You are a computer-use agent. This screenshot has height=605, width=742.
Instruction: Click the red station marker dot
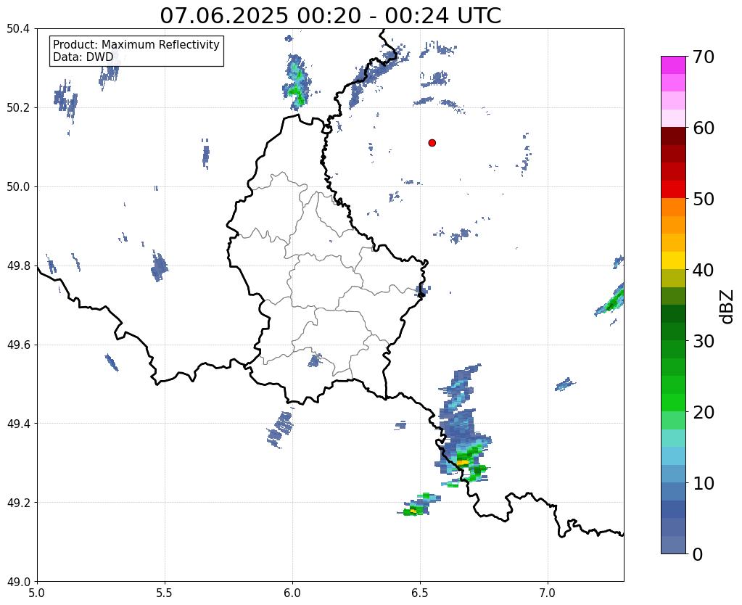tap(432, 142)
